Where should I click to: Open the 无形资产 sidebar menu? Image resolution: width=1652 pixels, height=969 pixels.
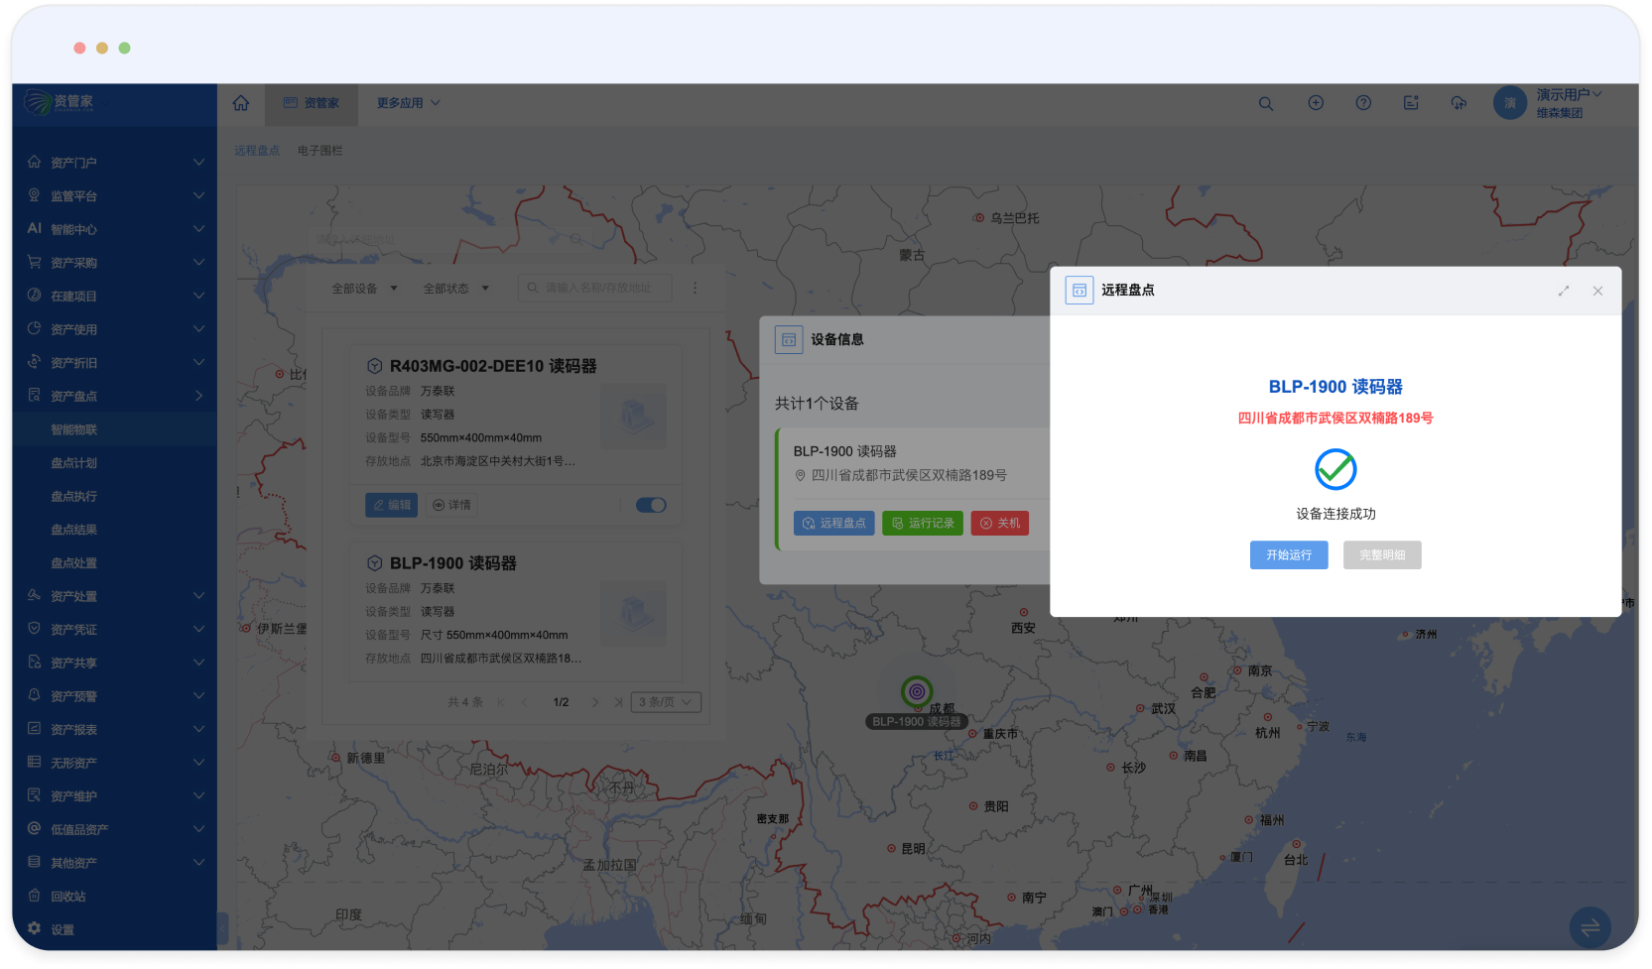coord(114,763)
